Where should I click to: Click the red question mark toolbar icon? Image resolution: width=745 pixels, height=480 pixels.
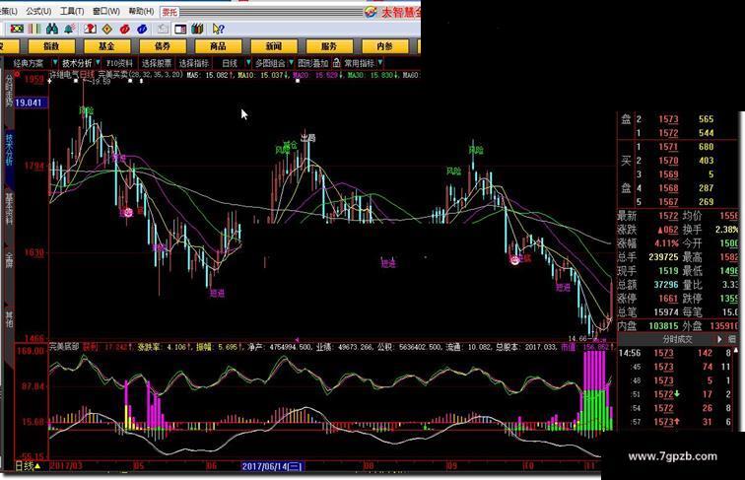[90, 29]
